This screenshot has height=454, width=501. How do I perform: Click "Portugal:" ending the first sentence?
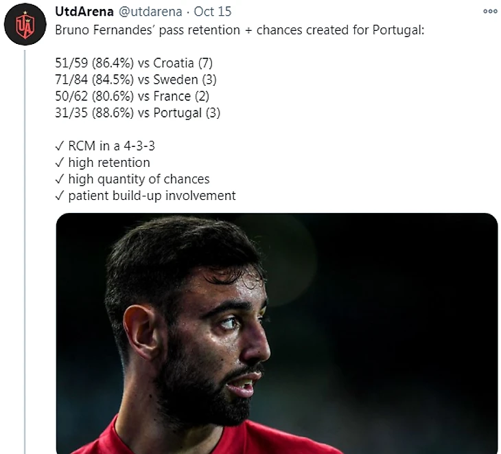click(401, 31)
